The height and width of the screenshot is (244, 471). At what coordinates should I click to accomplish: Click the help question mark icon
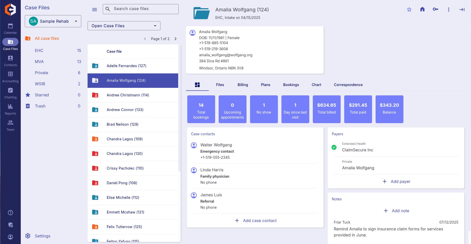coord(10,212)
